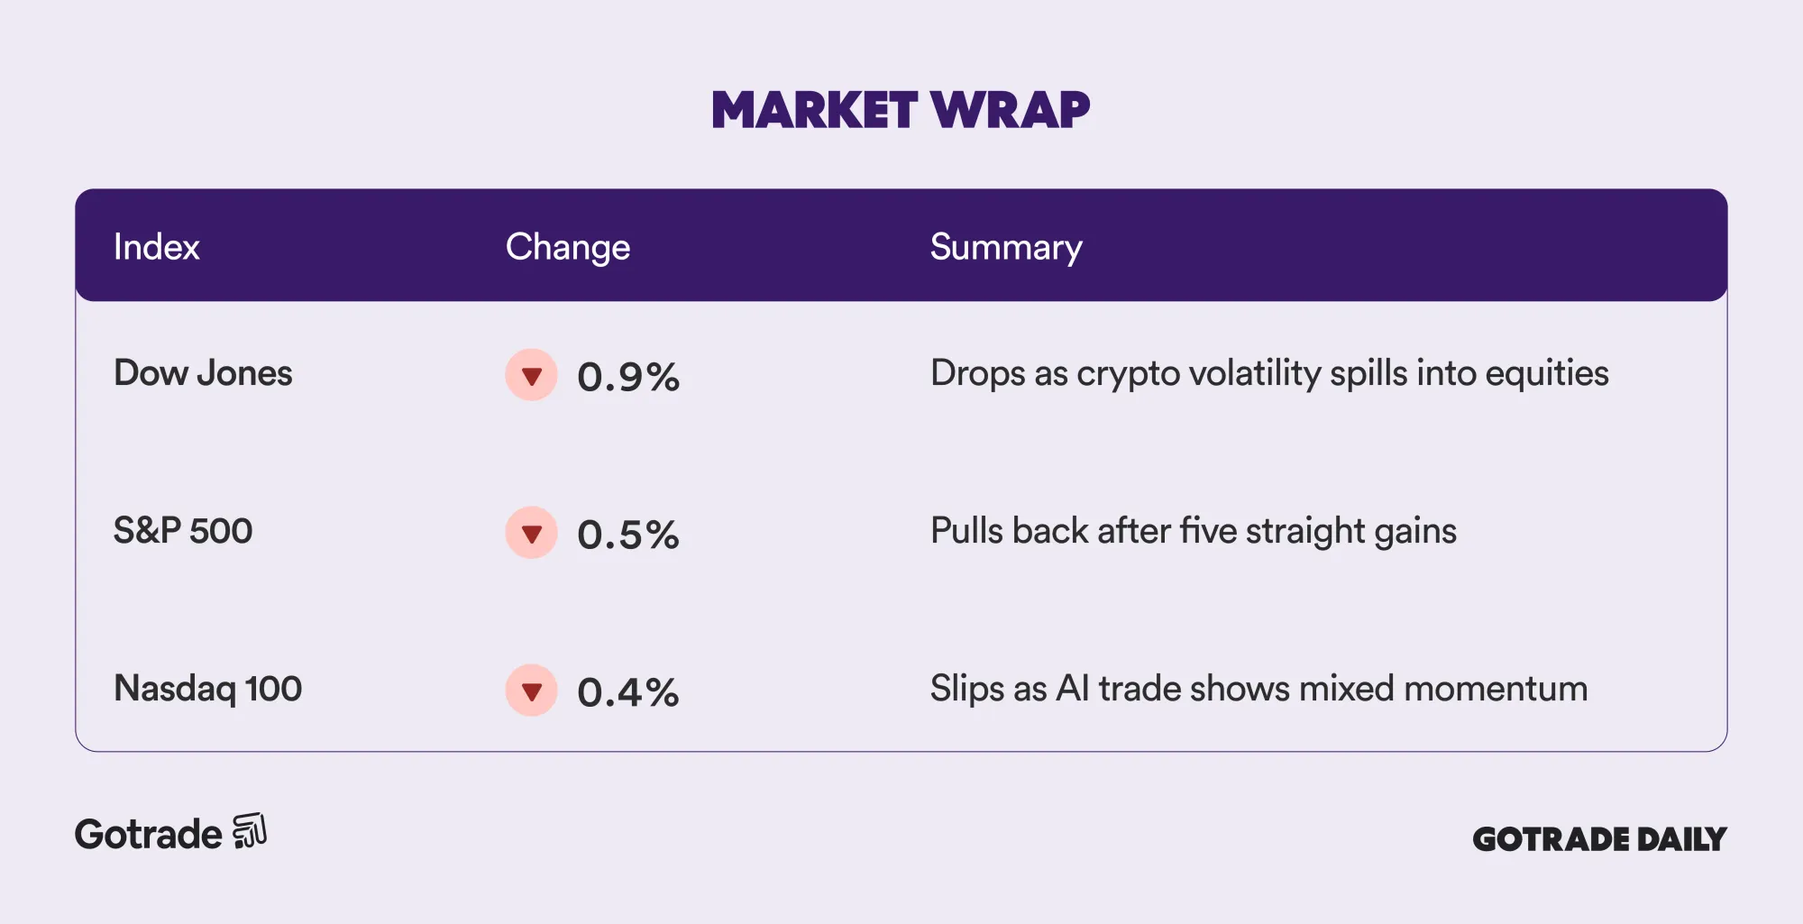
Task: Click the S&P 500 index name
Action: point(183,531)
